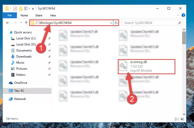Switch to the Home ribbon tab
The width and height of the screenshot is (194, 128).
24,15
